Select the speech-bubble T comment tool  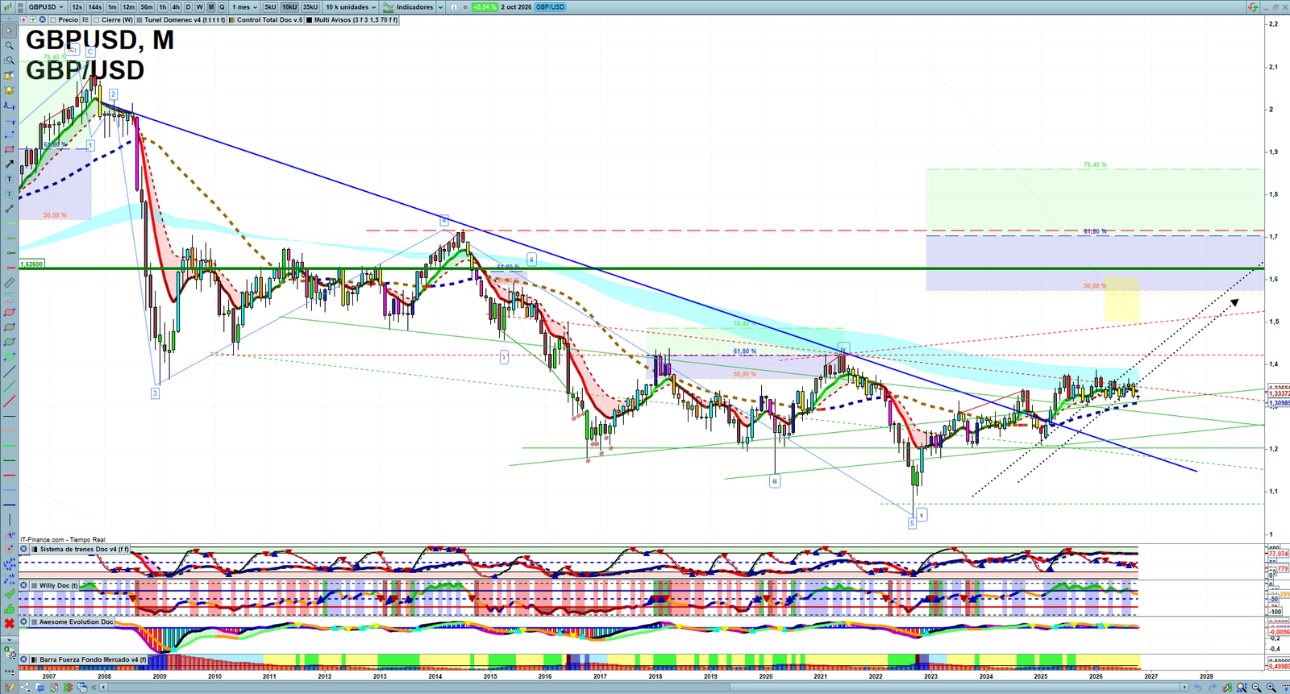click(x=9, y=193)
